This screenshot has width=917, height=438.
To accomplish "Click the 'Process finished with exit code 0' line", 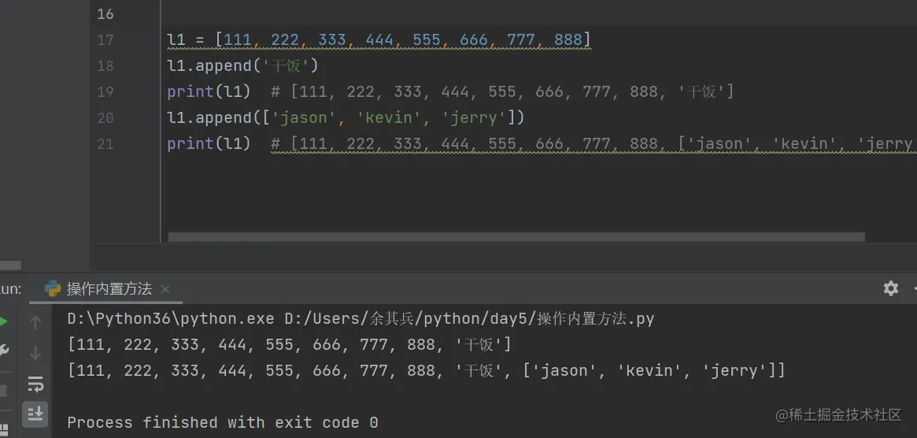I will [223, 422].
